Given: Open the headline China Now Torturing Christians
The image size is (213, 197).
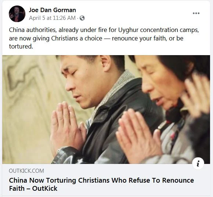Looking at the screenshot, I should coord(101,185).
